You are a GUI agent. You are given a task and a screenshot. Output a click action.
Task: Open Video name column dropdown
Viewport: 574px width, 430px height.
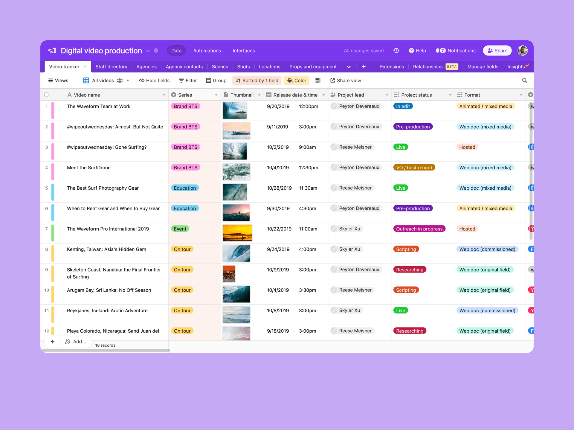(164, 95)
